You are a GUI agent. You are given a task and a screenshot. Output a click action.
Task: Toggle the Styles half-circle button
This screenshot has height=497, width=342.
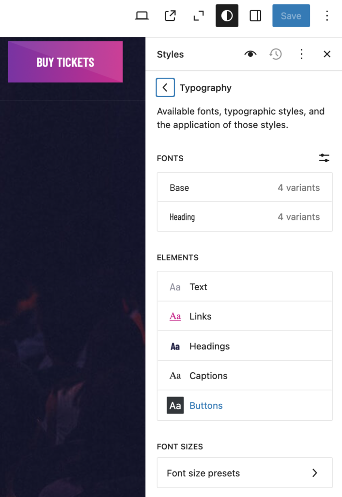coord(227,16)
